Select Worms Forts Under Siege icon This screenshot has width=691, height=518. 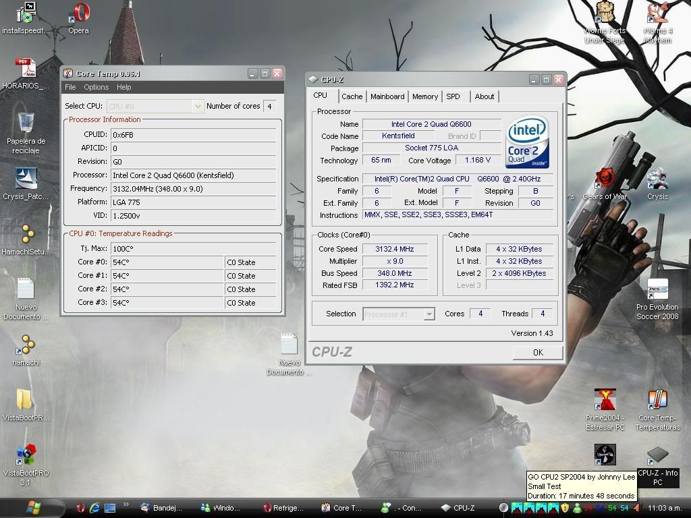coord(605,23)
